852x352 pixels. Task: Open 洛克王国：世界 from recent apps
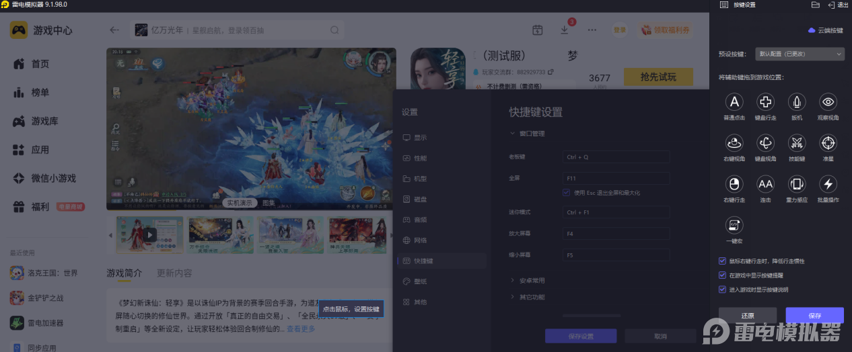point(44,273)
